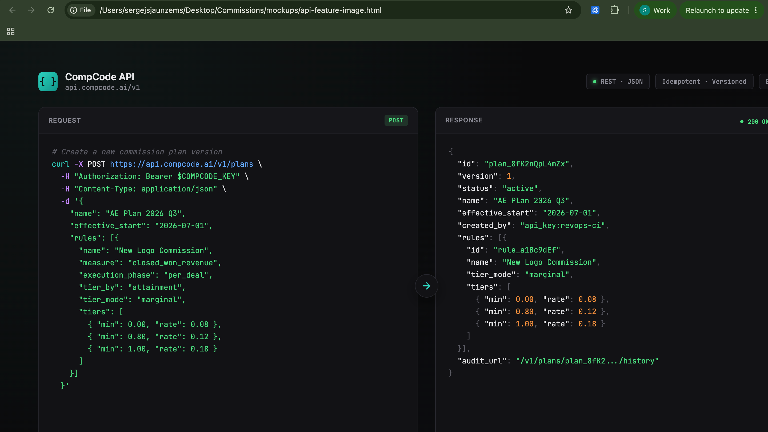The height and width of the screenshot is (432, 768).
Task: Open the three-dot Chrome menu
Action: click(x=756, y=10)
